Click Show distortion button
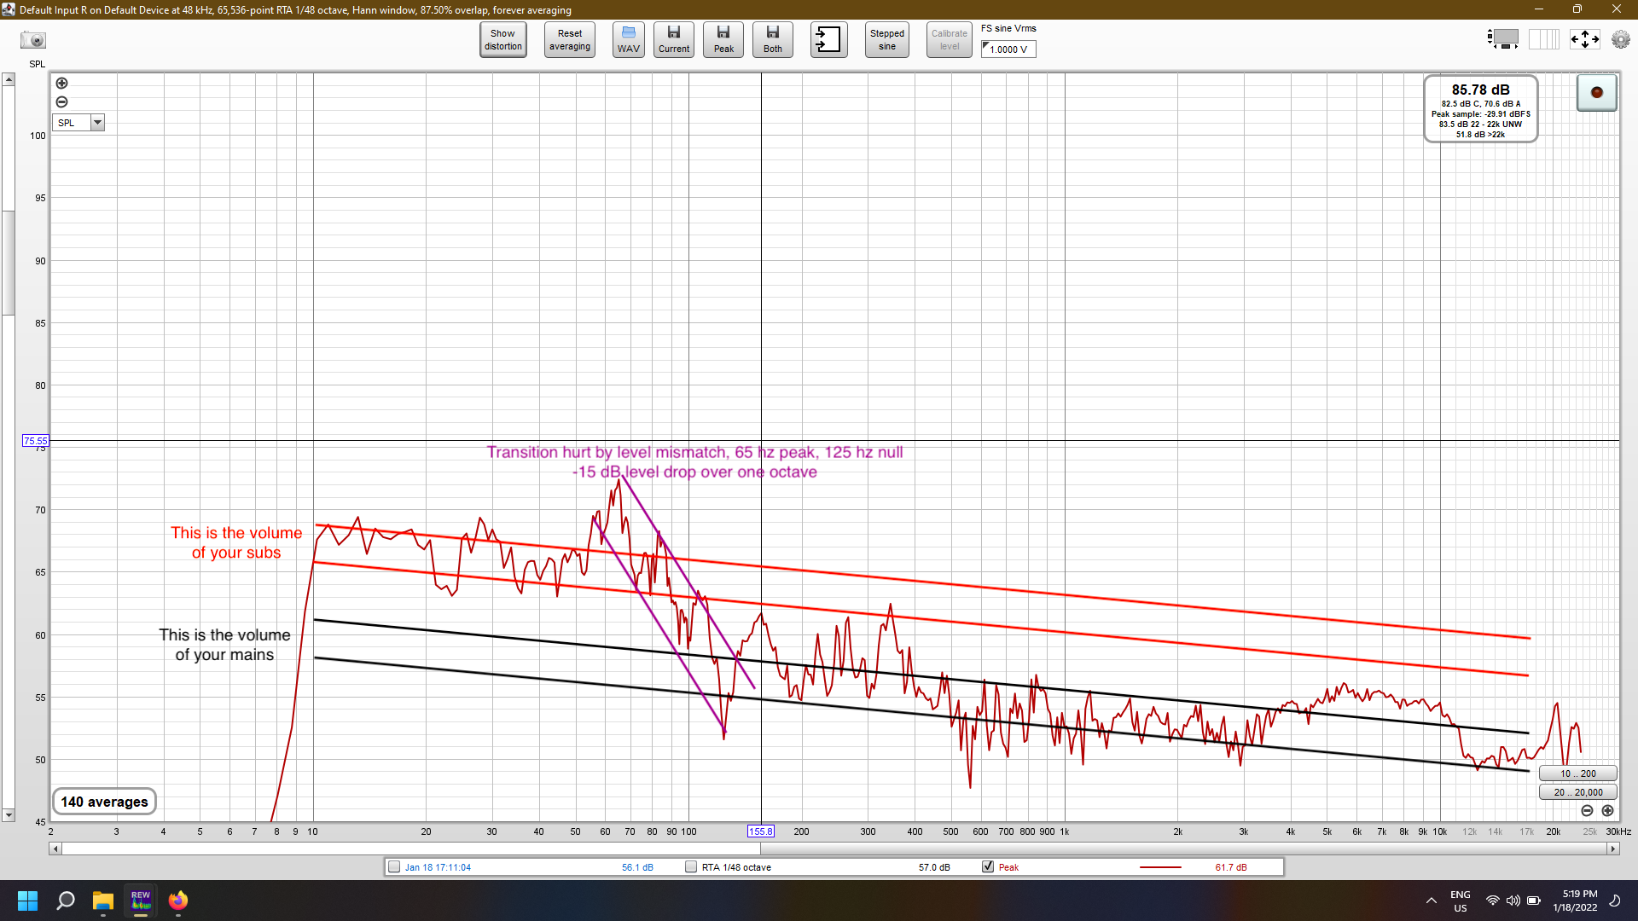Image resolution: width=1638 pixels, height=921 pixels. (x=503, y=40)
